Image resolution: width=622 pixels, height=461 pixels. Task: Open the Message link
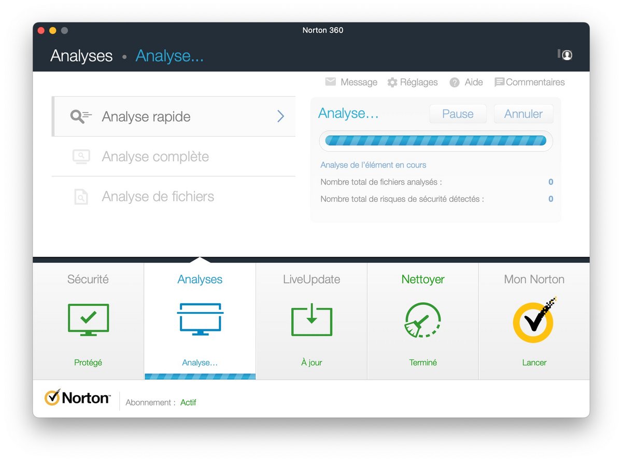point(359,82)
